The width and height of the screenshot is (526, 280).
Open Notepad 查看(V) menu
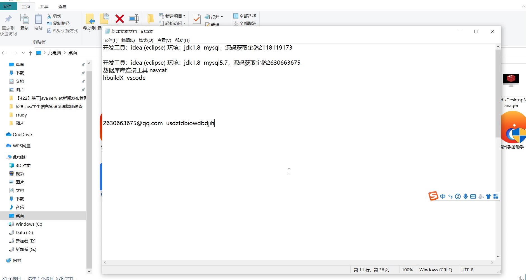164,40
